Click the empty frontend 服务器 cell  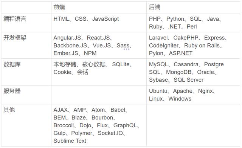[x=99, y=95]
